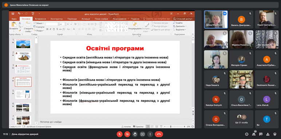Screen dimensions: 281x139
Task: Switch to Вставлення tab
Action: point(40,19)
